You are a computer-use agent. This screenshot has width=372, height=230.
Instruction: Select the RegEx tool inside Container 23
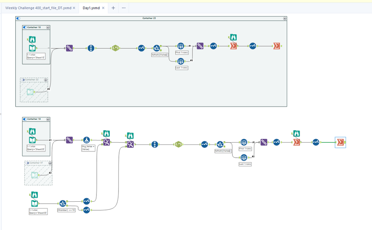click(x=115, y=48)
